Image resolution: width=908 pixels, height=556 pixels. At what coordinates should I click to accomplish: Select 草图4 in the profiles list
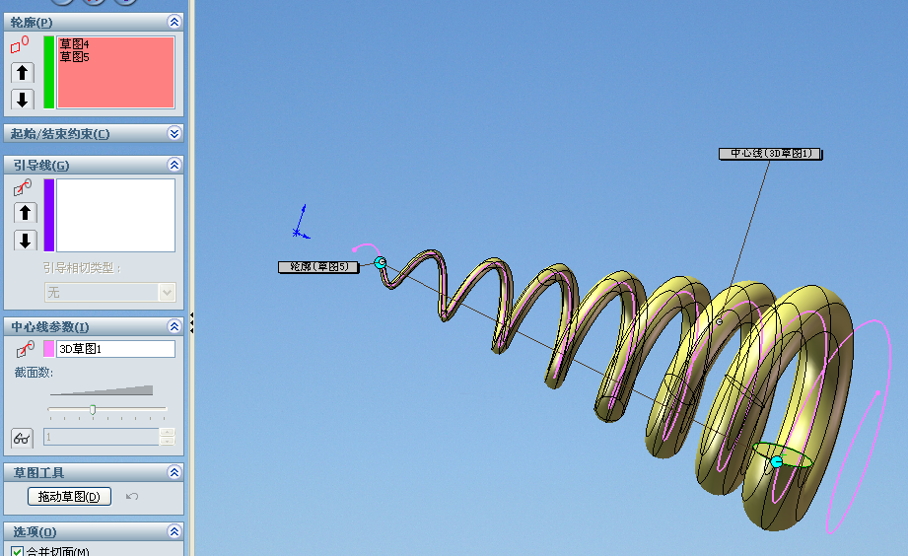74,44
